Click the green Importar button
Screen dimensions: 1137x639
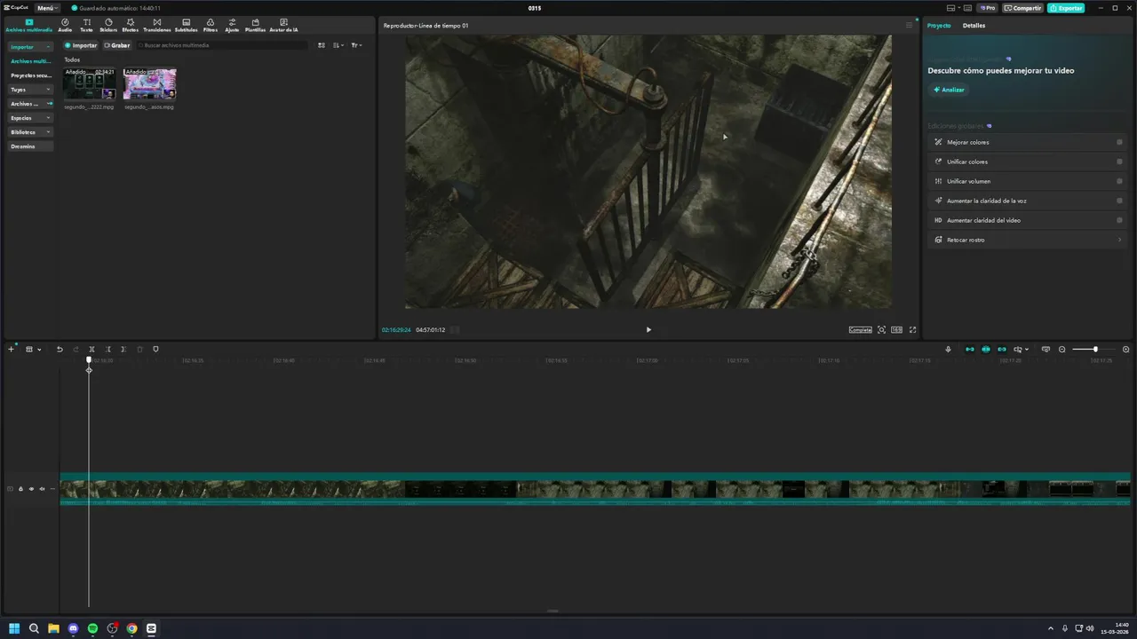81,45
